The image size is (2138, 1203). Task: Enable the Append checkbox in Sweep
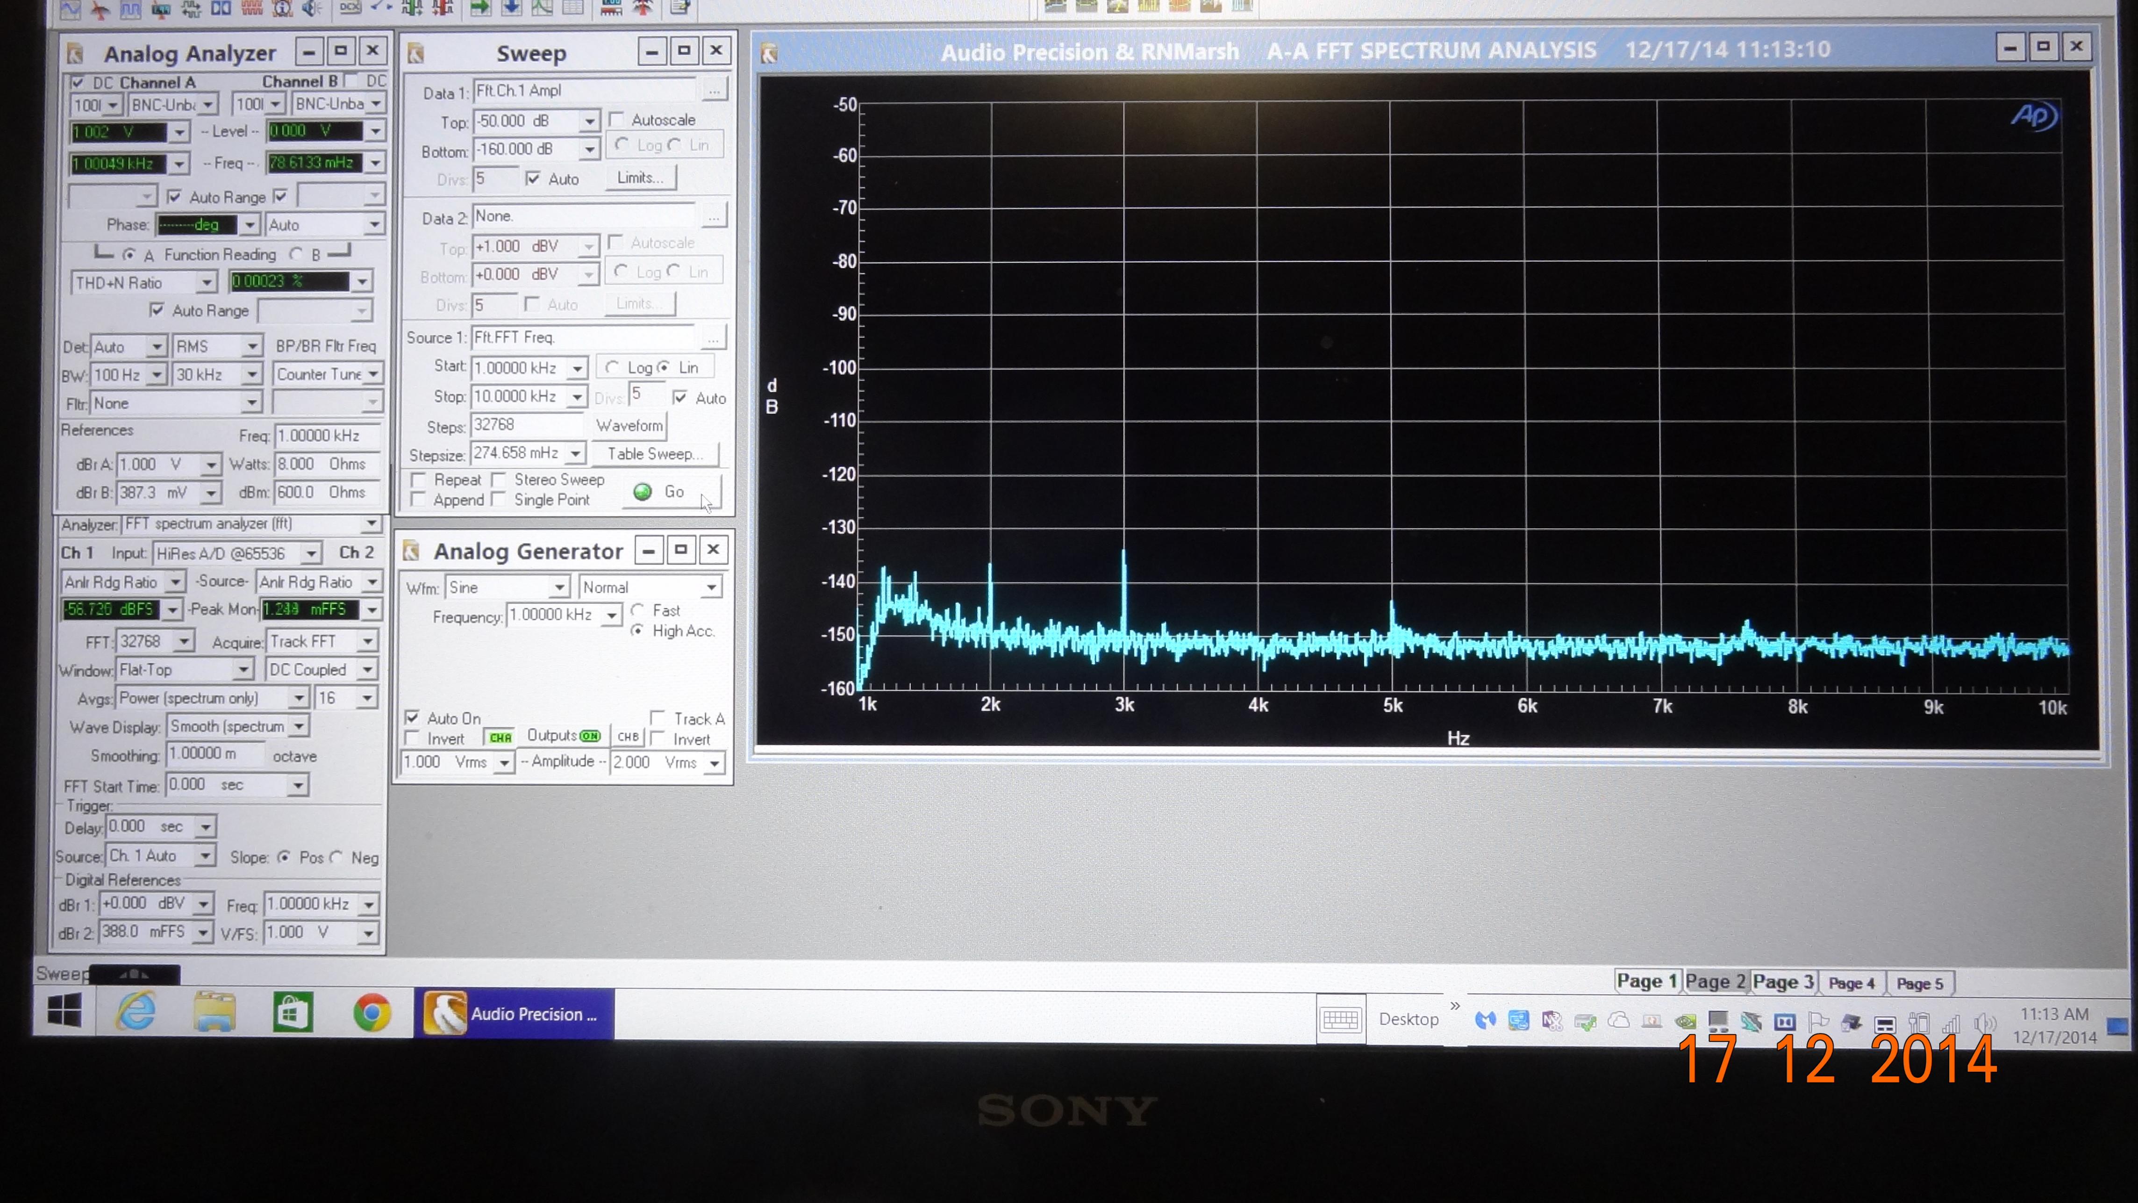click(x=418, y=500)
